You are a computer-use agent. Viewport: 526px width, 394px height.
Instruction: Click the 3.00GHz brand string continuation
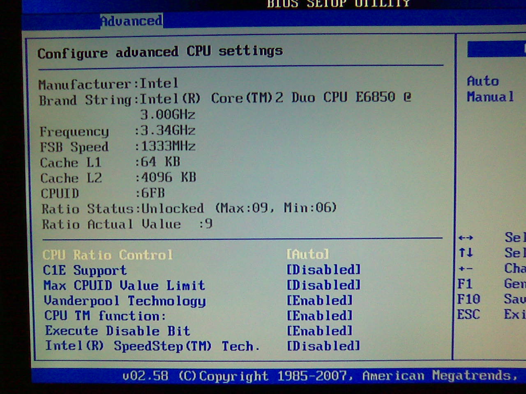pos(168,115)
